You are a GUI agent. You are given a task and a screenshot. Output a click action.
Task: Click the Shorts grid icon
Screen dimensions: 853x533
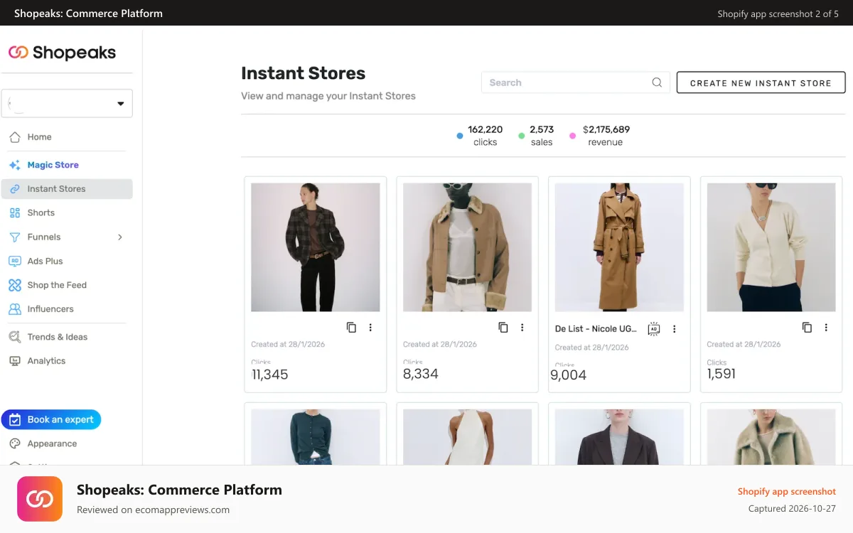(x=14, y=213)
